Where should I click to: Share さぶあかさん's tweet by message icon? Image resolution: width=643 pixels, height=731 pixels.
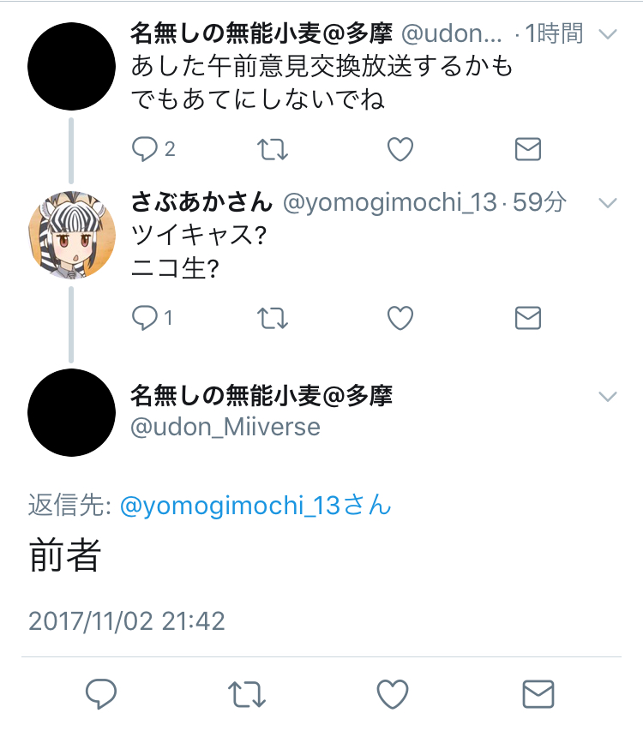point(528,318)
